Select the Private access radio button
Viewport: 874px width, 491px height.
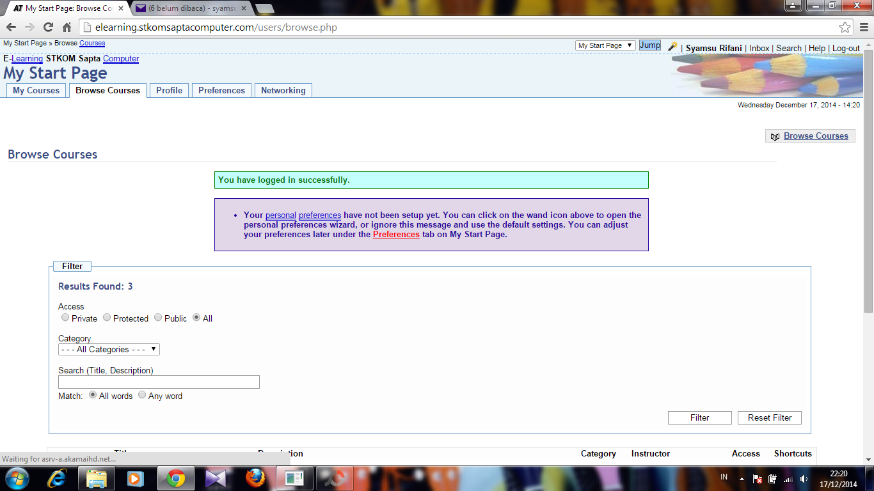pyautogui.click(x=65, y=317)
